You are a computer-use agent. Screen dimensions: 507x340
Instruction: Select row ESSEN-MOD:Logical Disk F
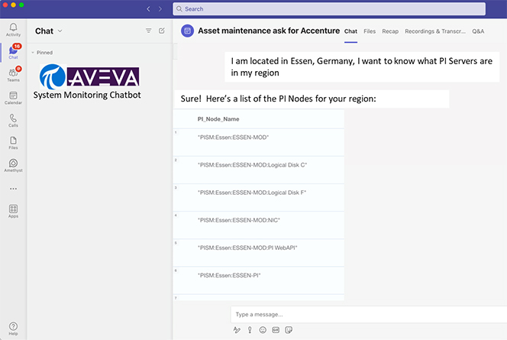pos(258,197)
